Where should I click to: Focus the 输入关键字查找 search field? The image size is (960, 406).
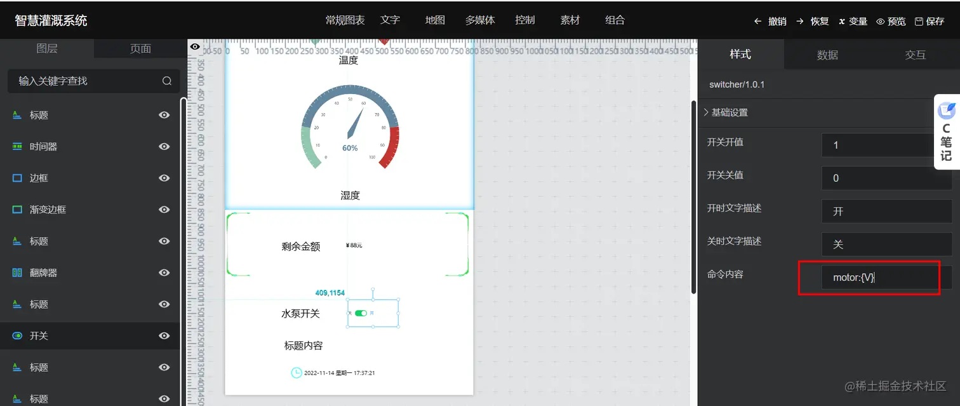pos(93,81)
